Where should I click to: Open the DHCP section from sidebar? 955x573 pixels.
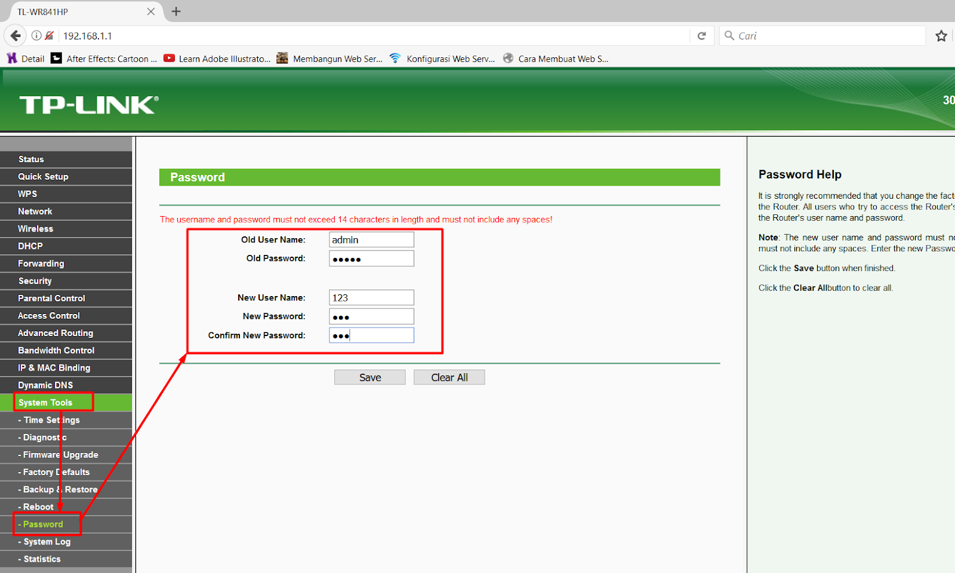pyautogui.click(x=29, y=245)
